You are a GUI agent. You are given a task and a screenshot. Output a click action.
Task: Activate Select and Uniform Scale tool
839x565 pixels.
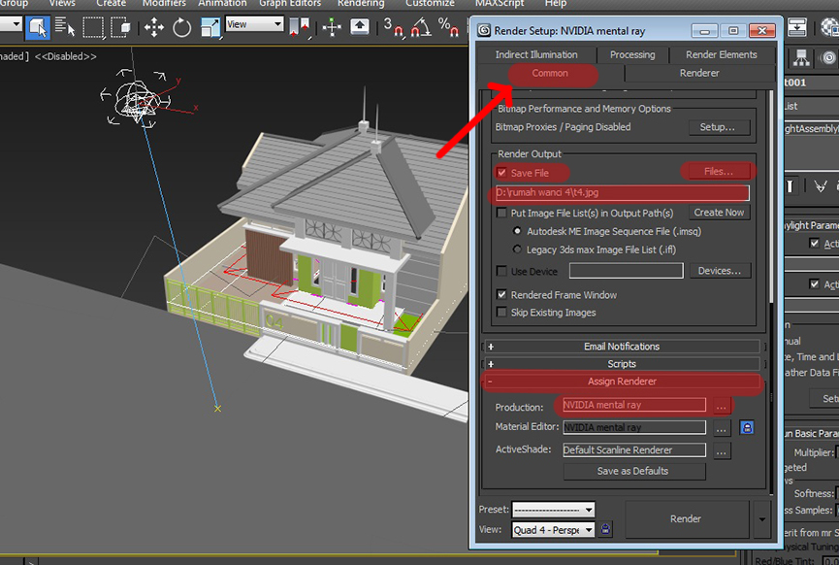[210, 27]
